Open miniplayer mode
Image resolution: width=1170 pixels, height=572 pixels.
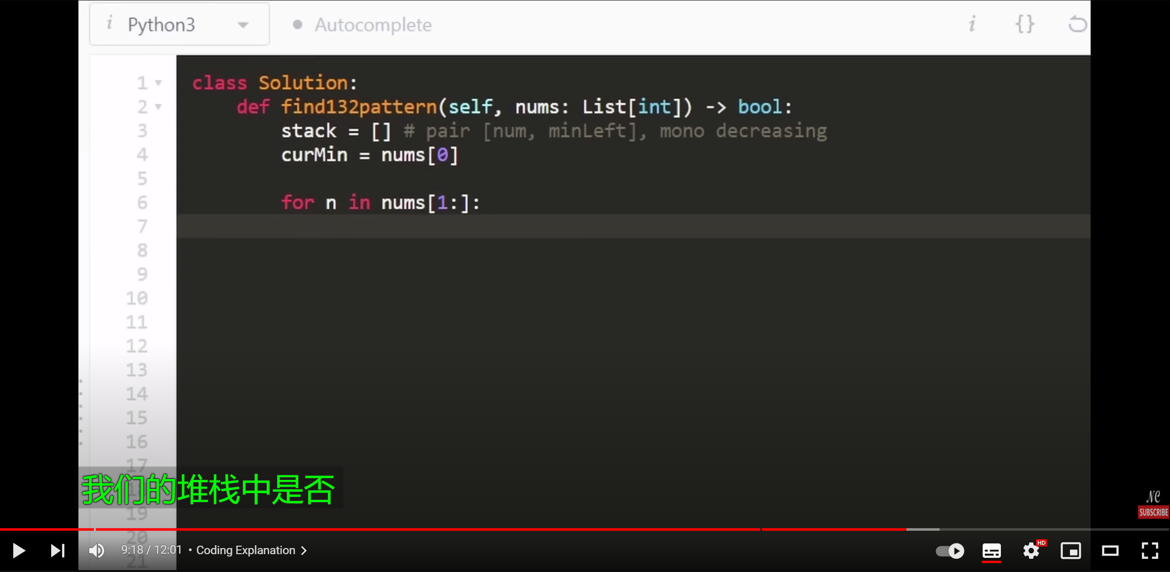click(x=1071, y=550)
